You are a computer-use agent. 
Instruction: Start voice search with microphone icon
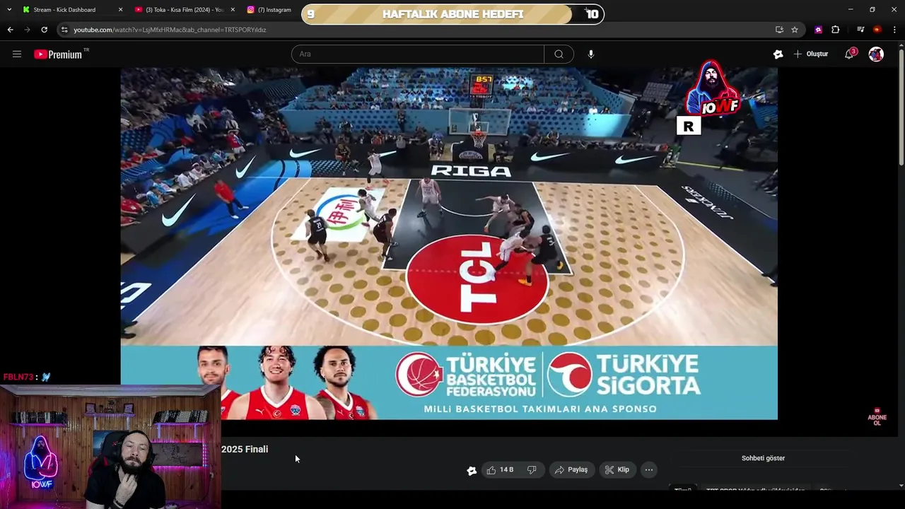click(591, 54)
